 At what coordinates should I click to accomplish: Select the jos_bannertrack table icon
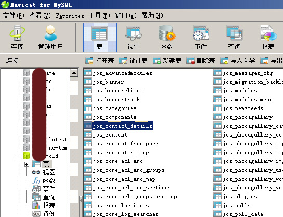click(88, 99)
